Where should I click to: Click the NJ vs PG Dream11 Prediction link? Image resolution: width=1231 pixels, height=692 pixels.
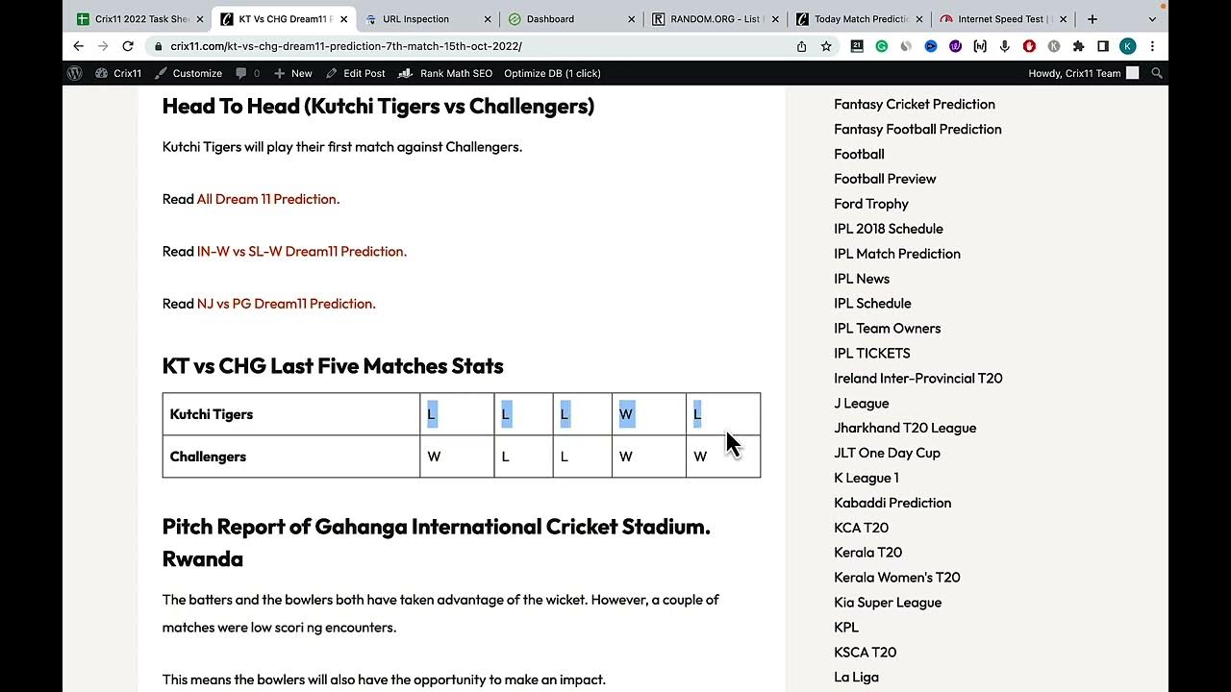(x=286, y=304)
